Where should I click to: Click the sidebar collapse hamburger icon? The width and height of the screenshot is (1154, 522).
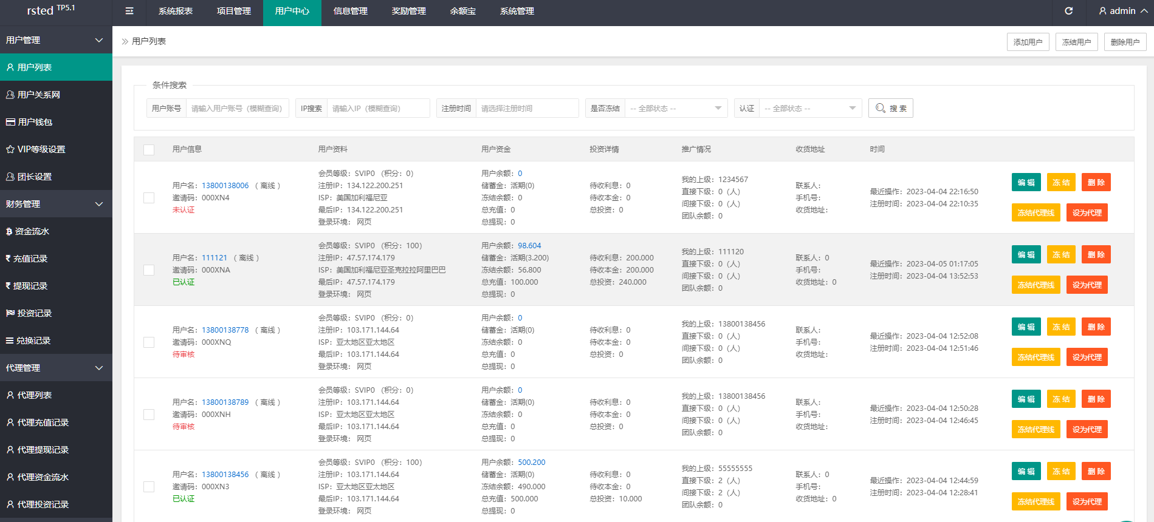click(129, 11)
